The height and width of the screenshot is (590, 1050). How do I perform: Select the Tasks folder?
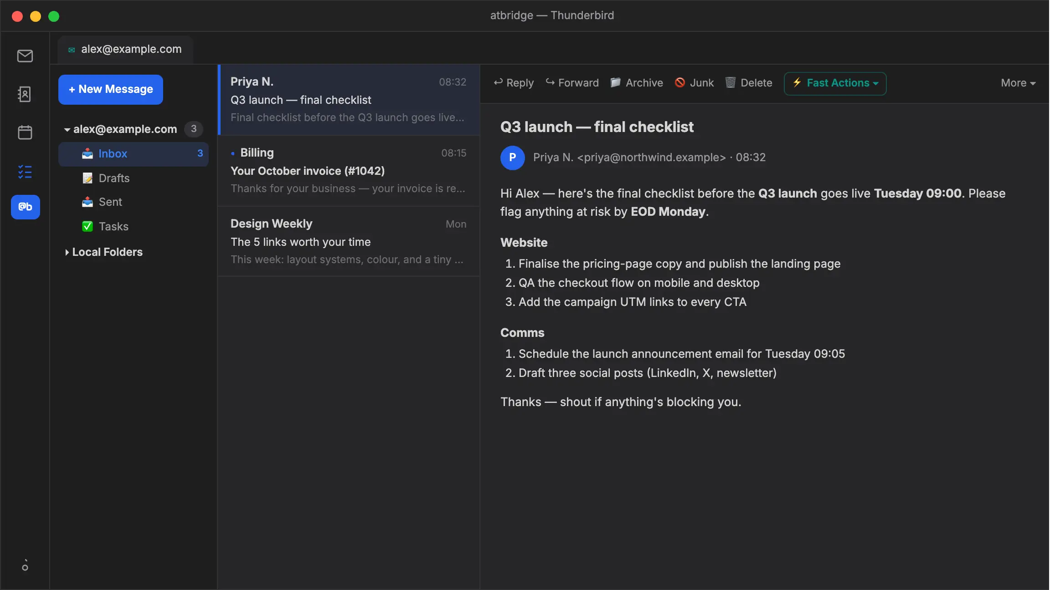tap(134, 227)
